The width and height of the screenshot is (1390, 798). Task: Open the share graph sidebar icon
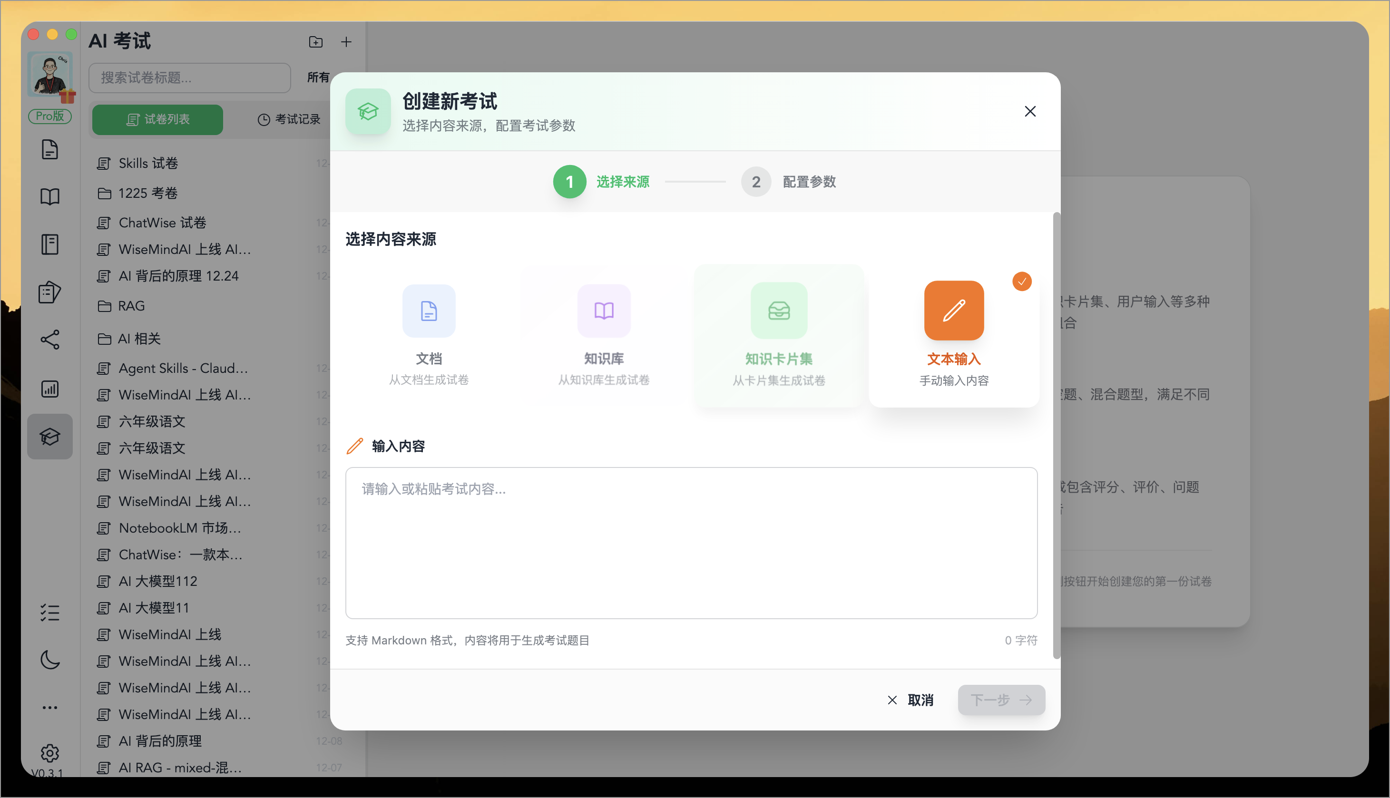pos(50,340)
